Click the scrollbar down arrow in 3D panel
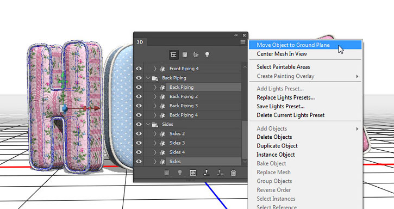The height and width of the screenshot is (209, 394). [245, 162]
